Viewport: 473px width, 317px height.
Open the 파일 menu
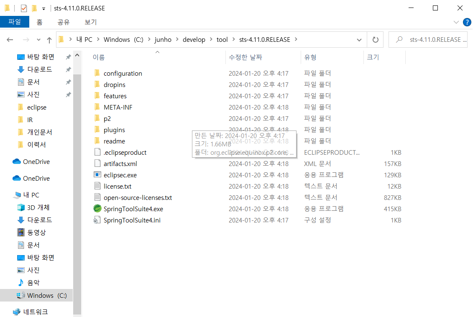tap(15, 23)
